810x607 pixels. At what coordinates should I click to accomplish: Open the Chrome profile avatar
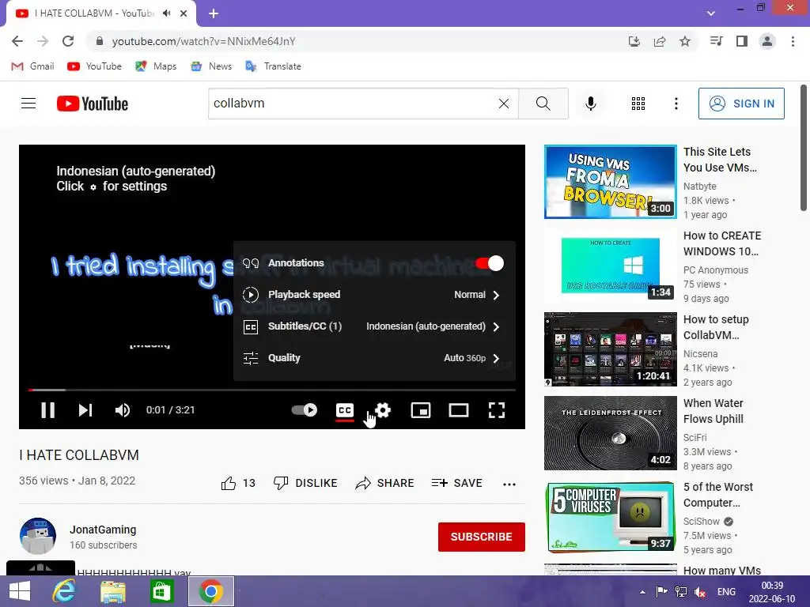pyautogui.click(x=767, y=41)
